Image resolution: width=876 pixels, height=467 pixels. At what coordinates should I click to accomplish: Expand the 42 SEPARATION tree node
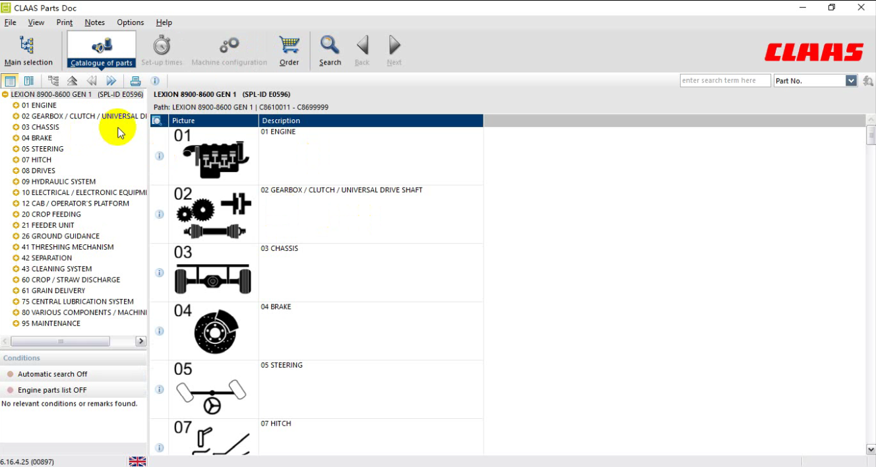tap(16, 258)
